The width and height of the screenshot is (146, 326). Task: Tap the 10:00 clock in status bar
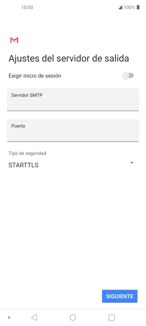(27, 7)
